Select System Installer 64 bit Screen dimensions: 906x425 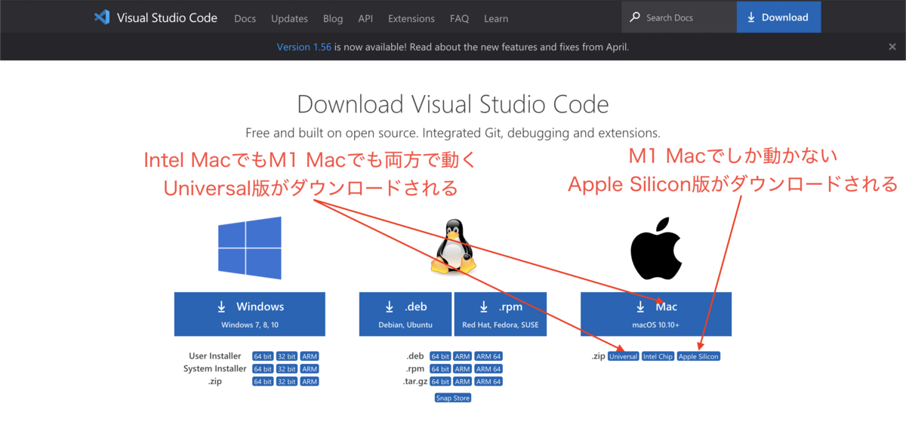click(263, 369)
